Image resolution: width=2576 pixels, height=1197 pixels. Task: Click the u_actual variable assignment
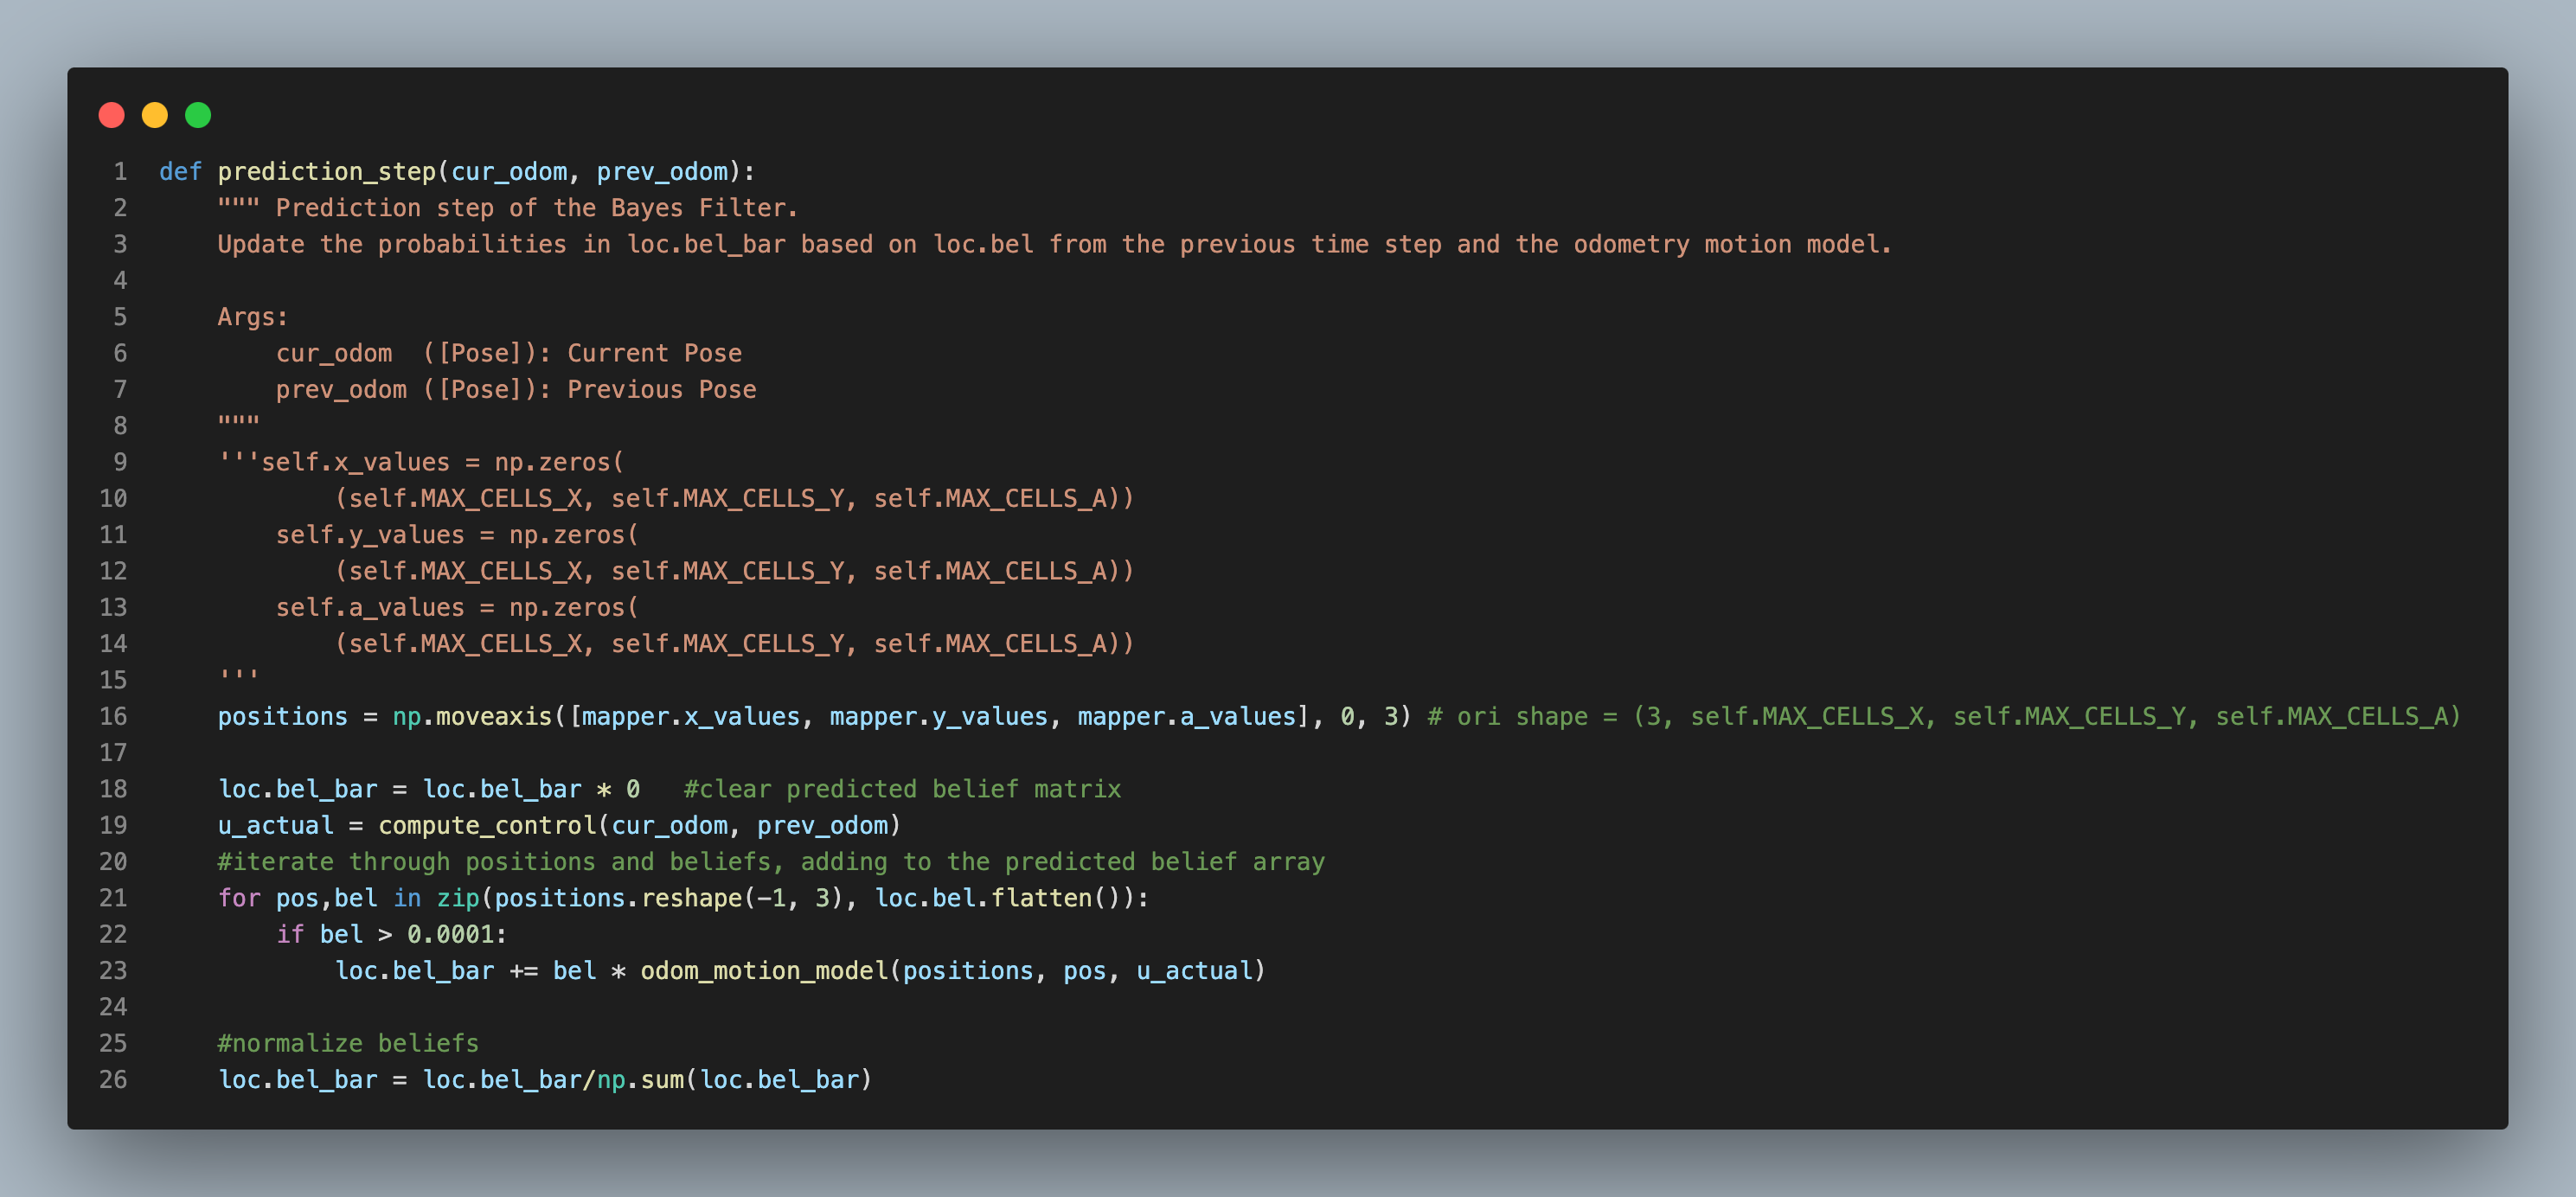point(276,826)
